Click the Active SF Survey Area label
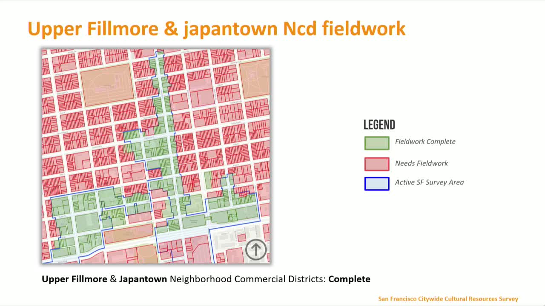Screen dimensions: 545x306 (x=428, y=182)
